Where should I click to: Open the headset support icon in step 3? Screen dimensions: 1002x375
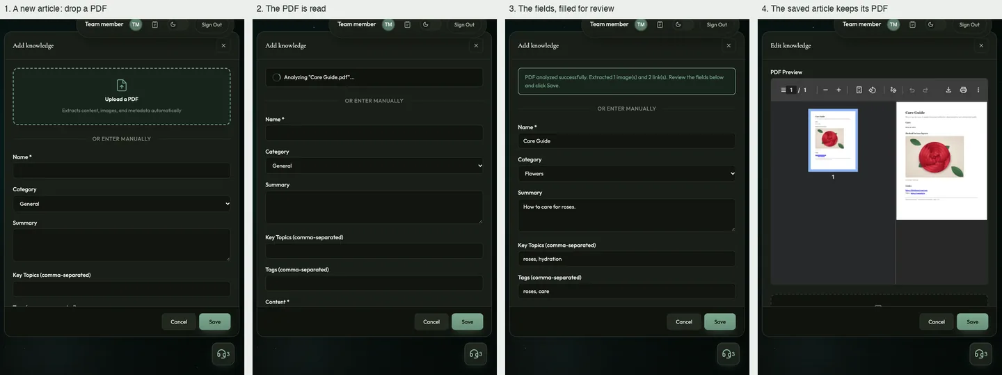pos(728,353)
